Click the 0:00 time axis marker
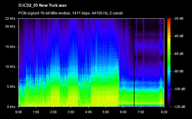Screen dimensions: 192x119 click(18, 112)
